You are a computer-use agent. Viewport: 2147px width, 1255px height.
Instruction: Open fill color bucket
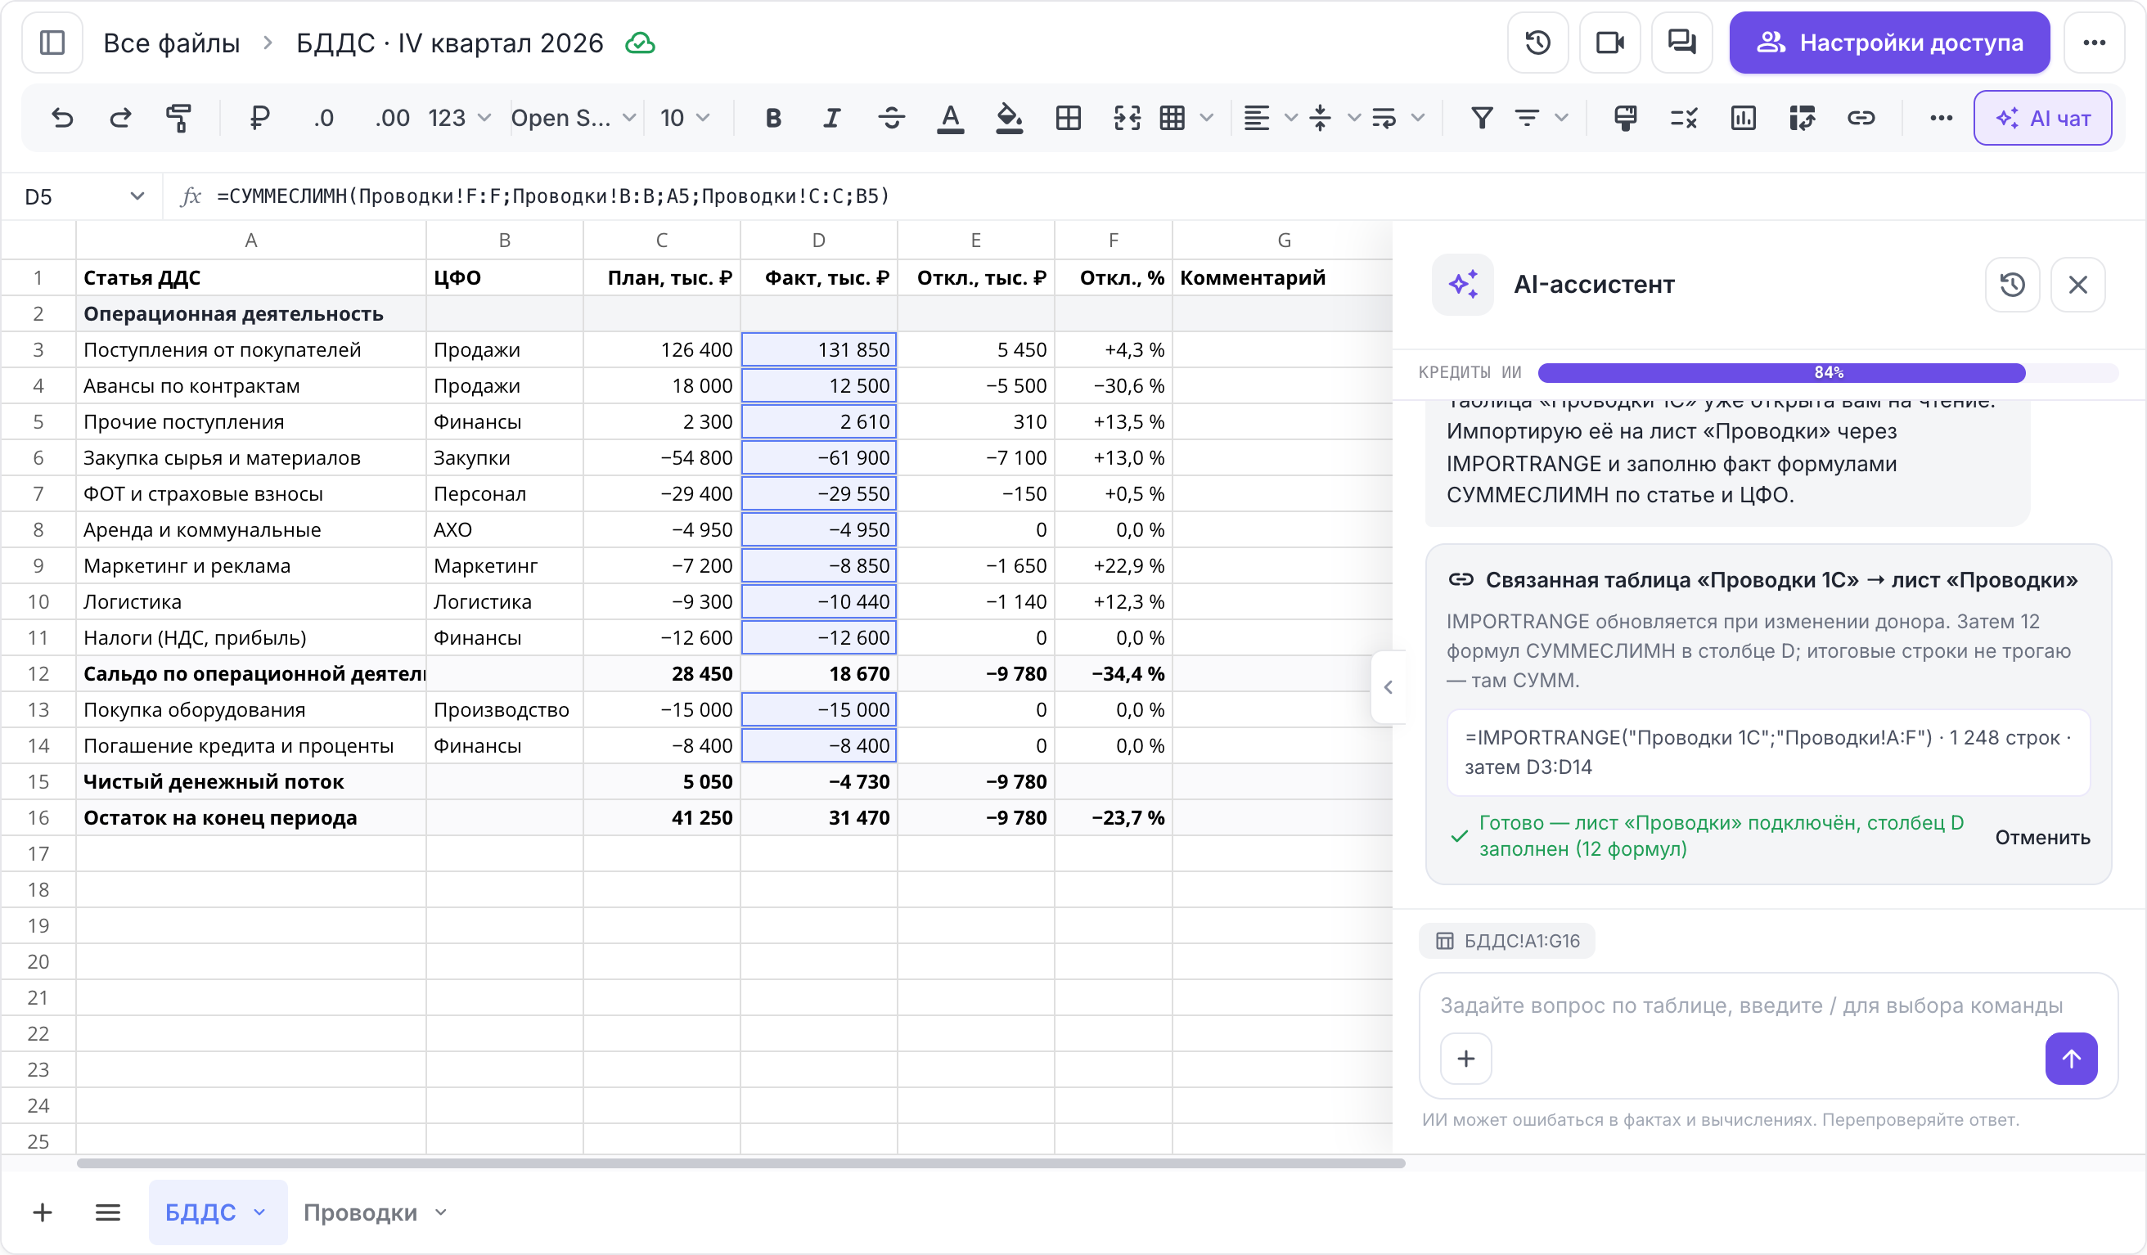tap(1009, 118)
